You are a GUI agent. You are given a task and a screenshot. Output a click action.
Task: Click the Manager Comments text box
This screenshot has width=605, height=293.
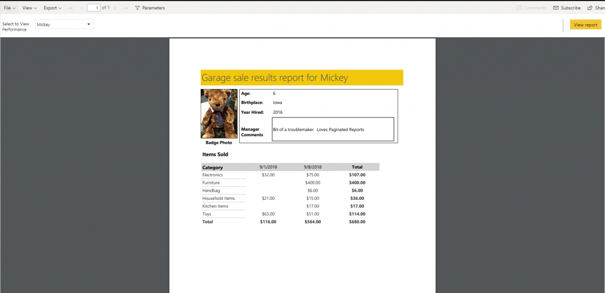tap(333, 129)
